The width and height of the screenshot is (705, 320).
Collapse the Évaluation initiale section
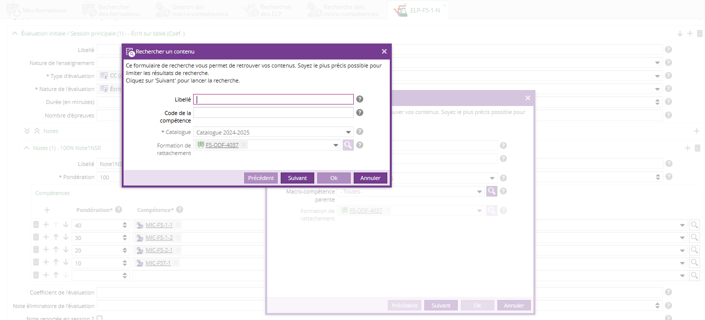(15, 33)
